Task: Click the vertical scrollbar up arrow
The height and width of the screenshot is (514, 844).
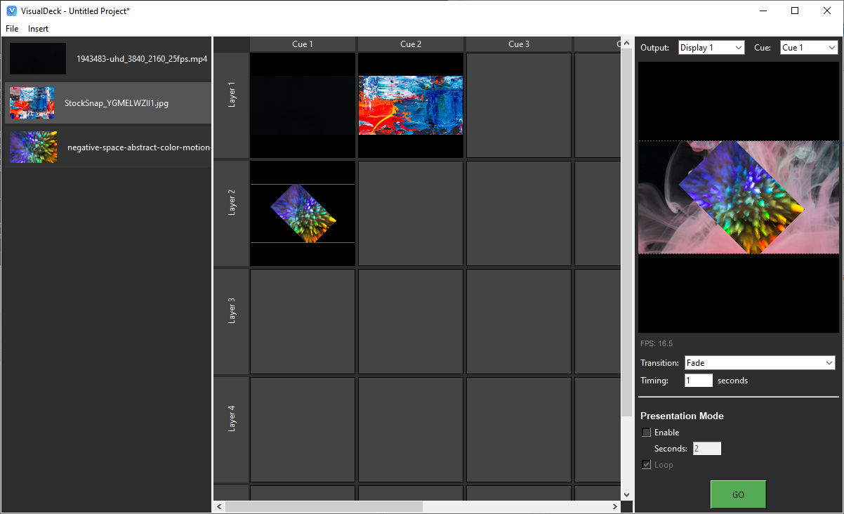Action: click(626, 42)
